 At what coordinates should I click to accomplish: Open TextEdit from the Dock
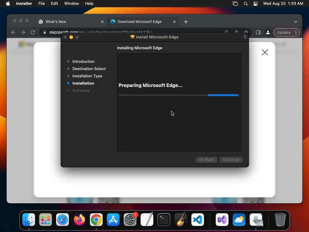(147, 220)
